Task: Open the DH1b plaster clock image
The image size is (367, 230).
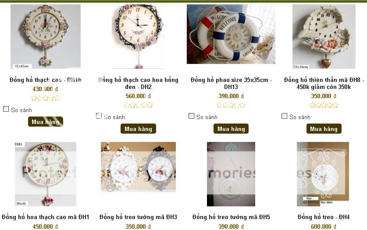Action: (46, 37)
